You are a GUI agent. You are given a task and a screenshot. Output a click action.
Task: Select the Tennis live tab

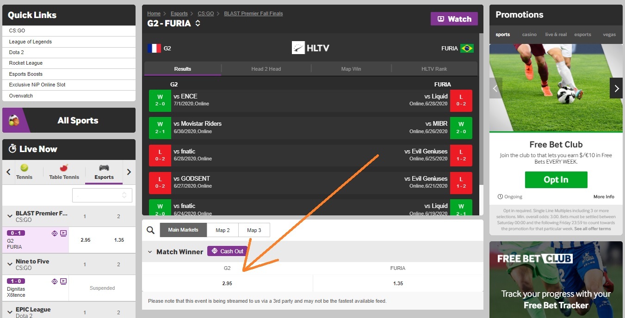click(x=25, y=172)
